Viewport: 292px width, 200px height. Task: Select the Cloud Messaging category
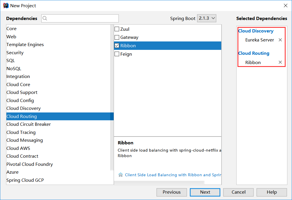point(58,140)
